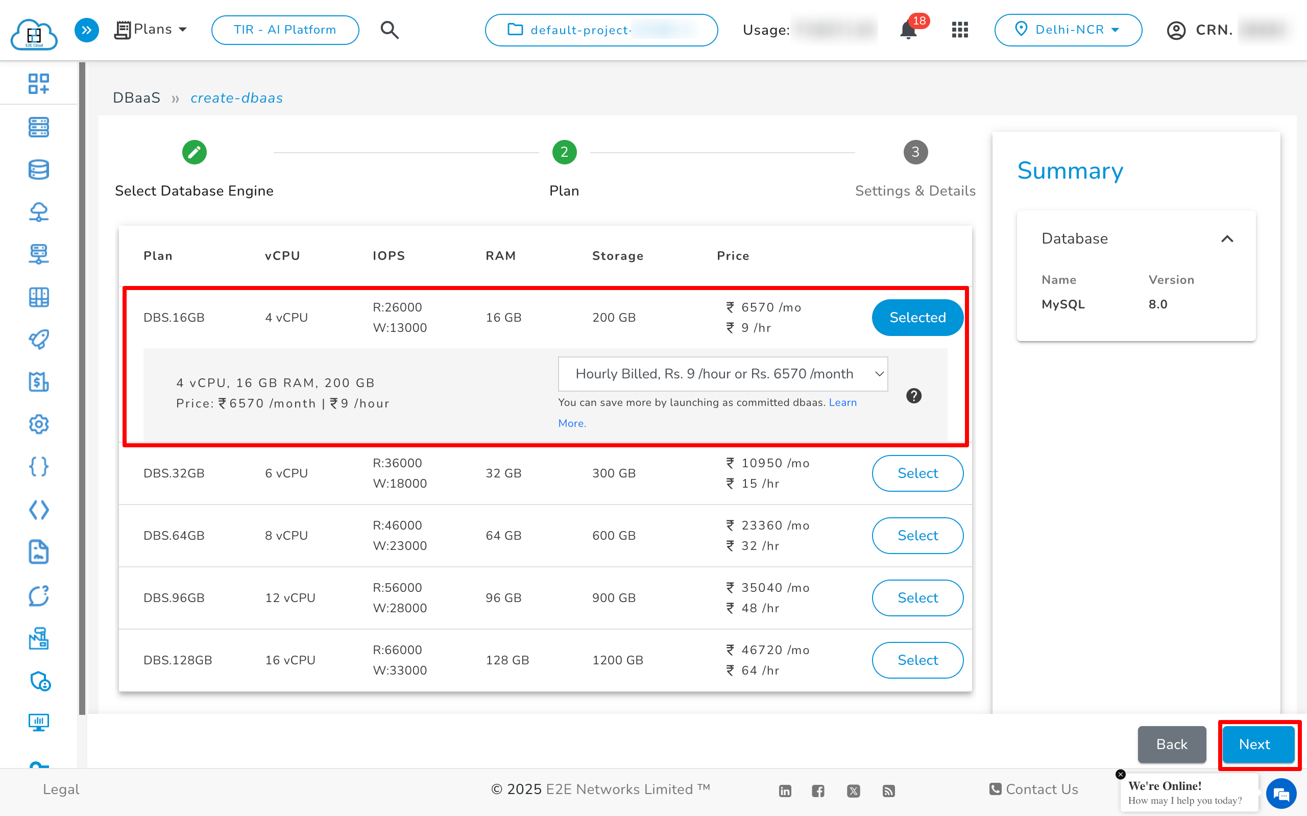The height and width of the screenshot is (816, 1307).
Task: Open the monitoring screen icon in sidebar
Action: pos(38,723)
